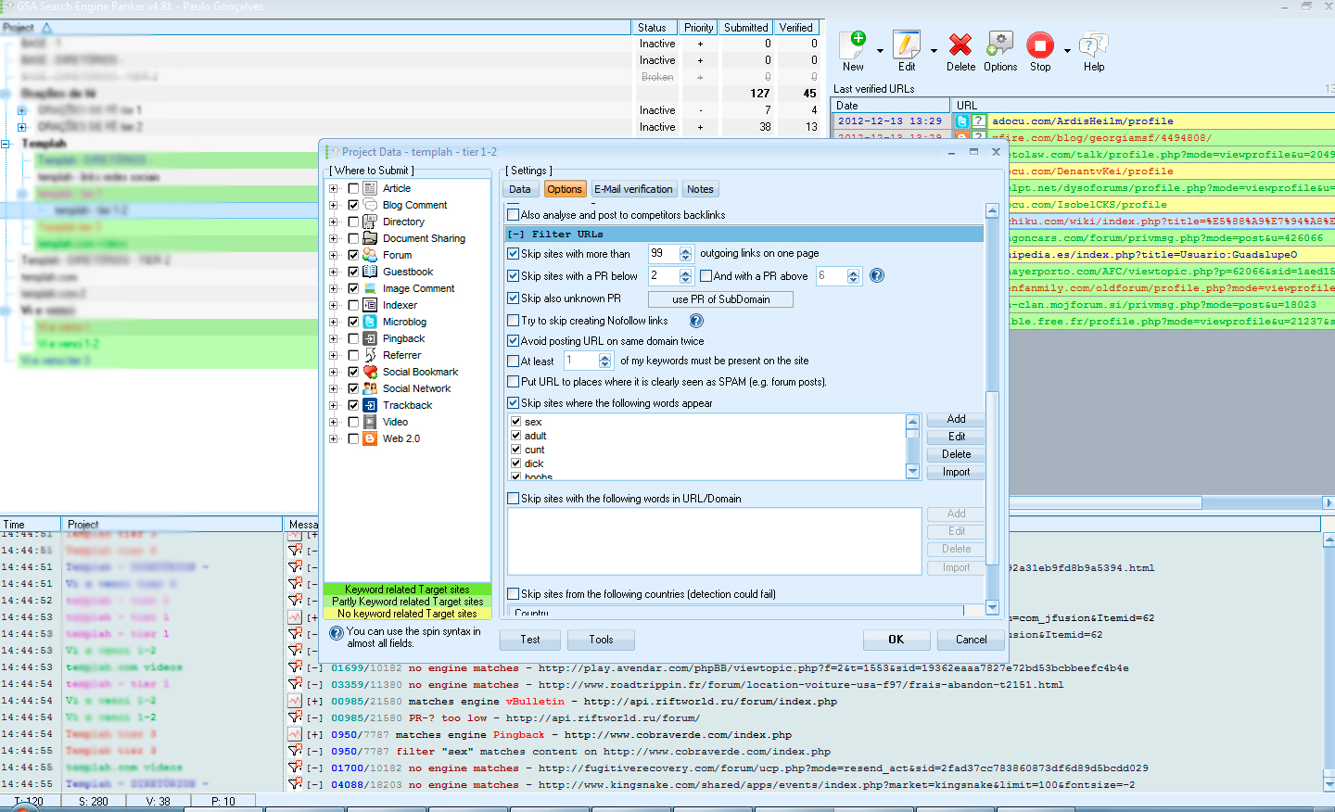The height and width of the screenshot is (812, 1335).
Task: Open the Notes tab
Action: point(700,189)
